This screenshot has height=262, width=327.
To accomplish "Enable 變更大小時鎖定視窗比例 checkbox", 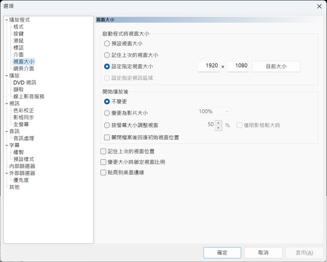I will (104, 162).
